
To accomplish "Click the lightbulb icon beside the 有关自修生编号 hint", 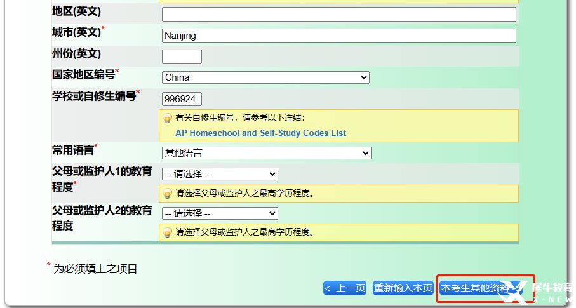I will pyautogui.click(x=168, y=118).
